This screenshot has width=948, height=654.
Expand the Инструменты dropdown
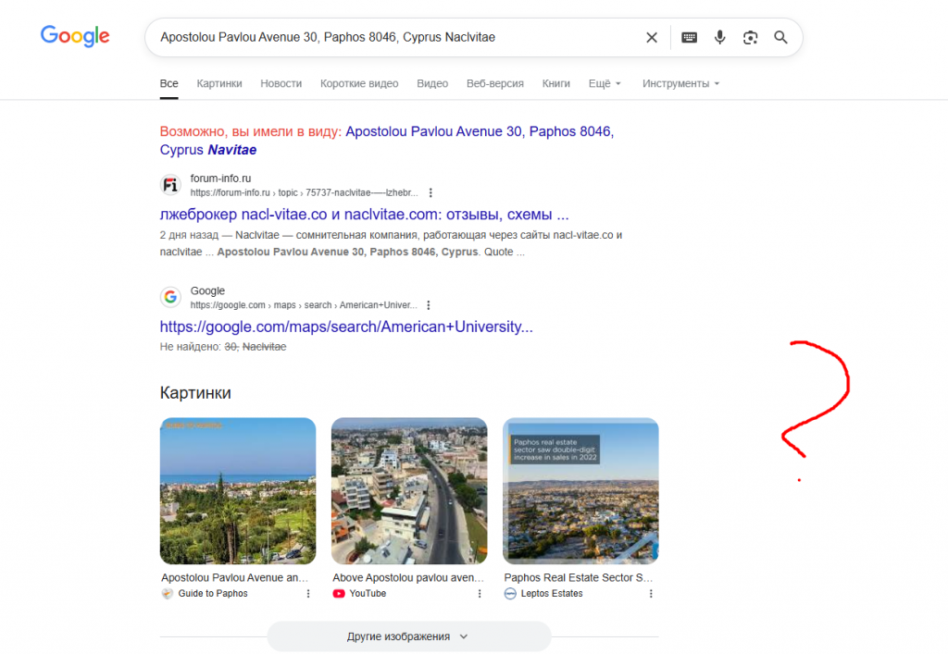[680, 83]
